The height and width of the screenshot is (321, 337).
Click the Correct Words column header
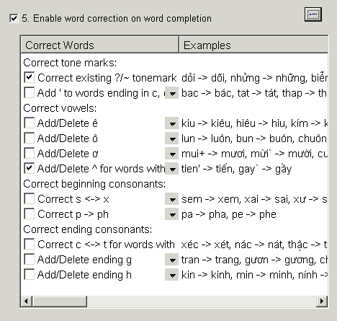[100, 45]
